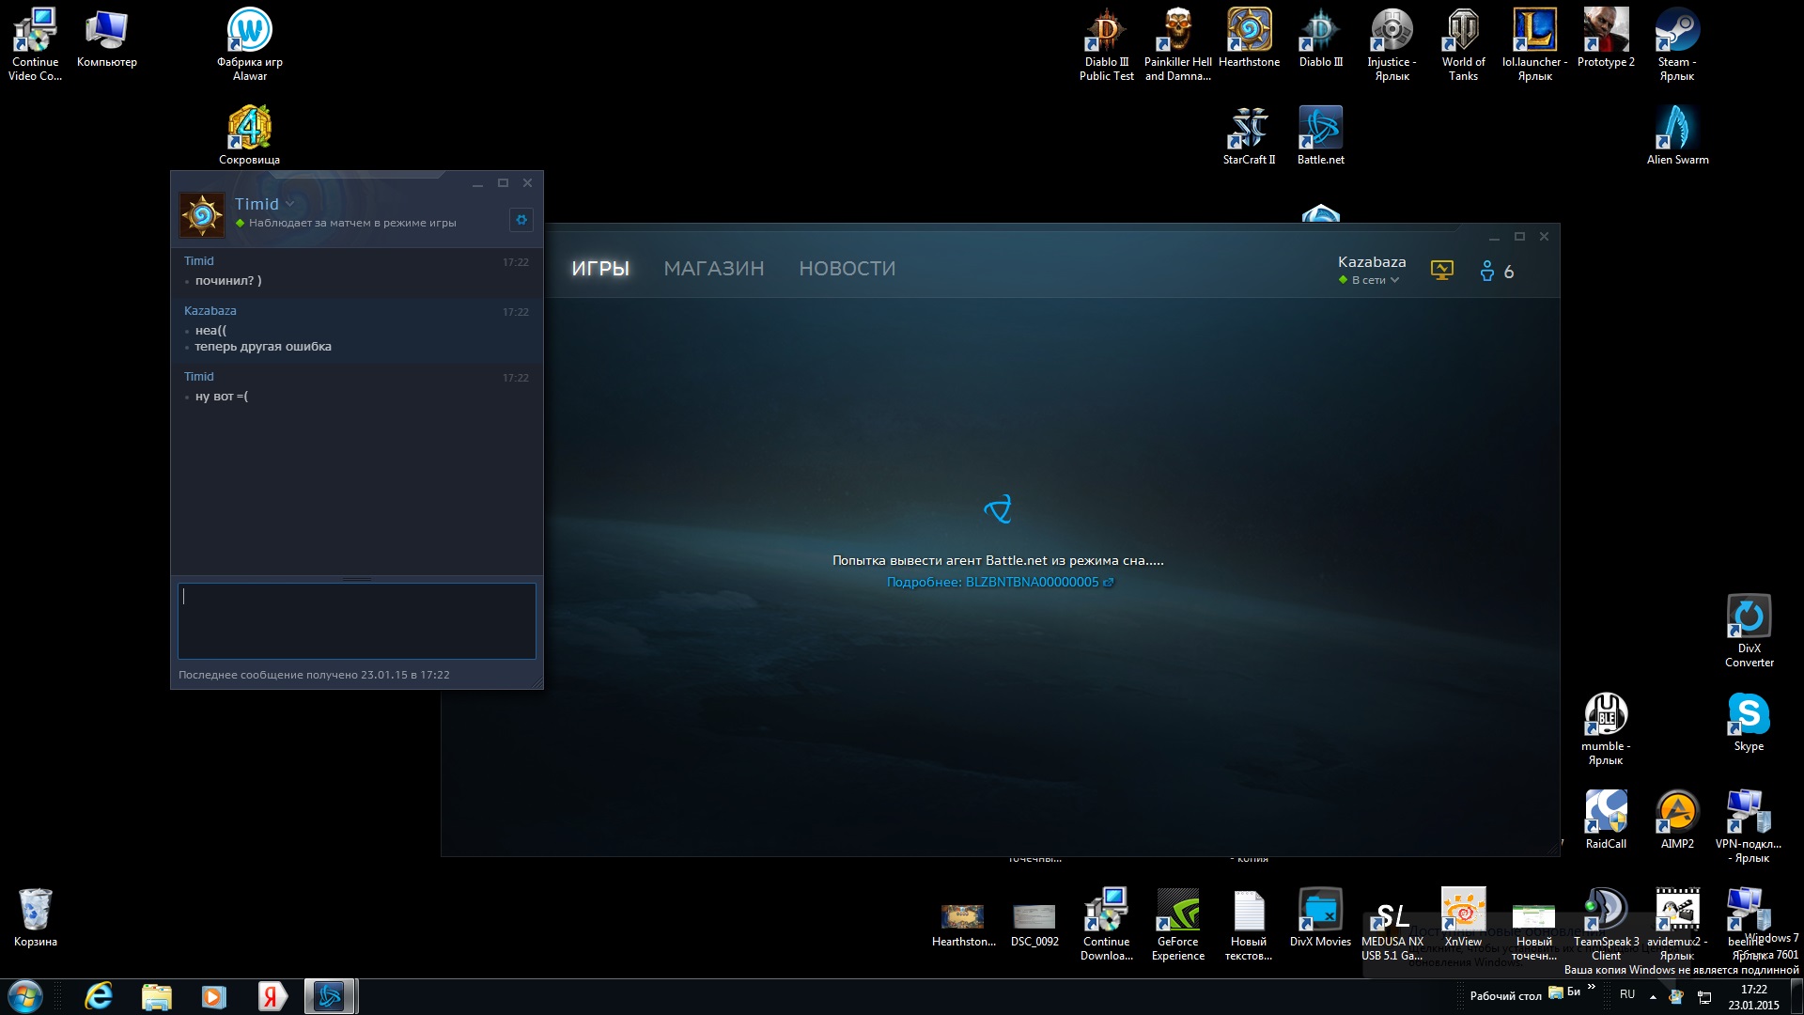Open the AIMP2 desktop shortcut
Viewport: 1804px width, 1015px height.
pyautogui.click(x=1678, y=820)
